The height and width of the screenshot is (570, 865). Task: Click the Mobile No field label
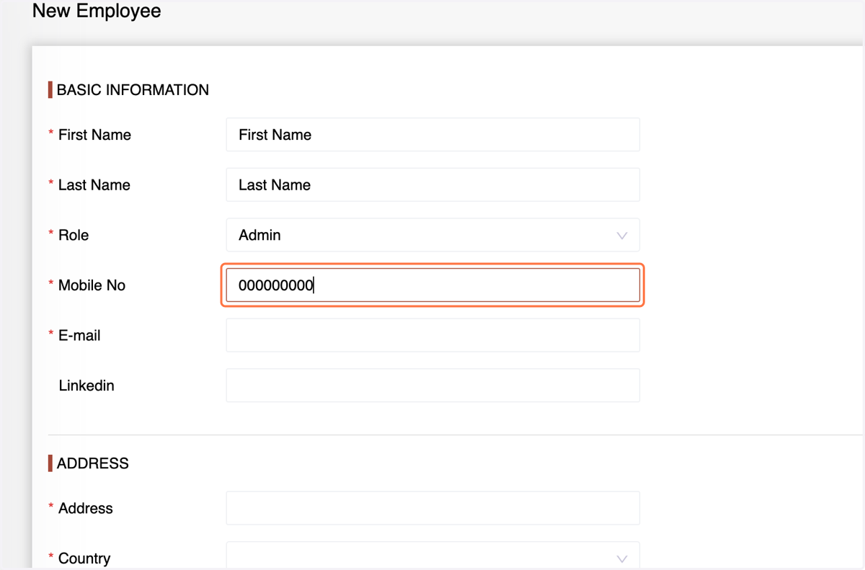point(92,285)
